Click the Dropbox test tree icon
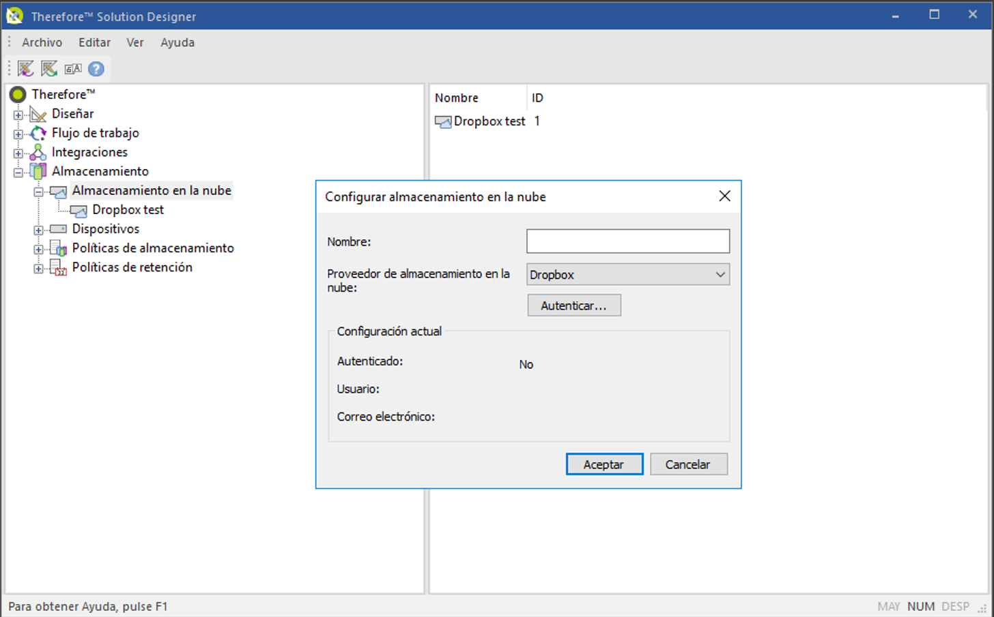Screen dimensions: 994x617 point(79,210)
